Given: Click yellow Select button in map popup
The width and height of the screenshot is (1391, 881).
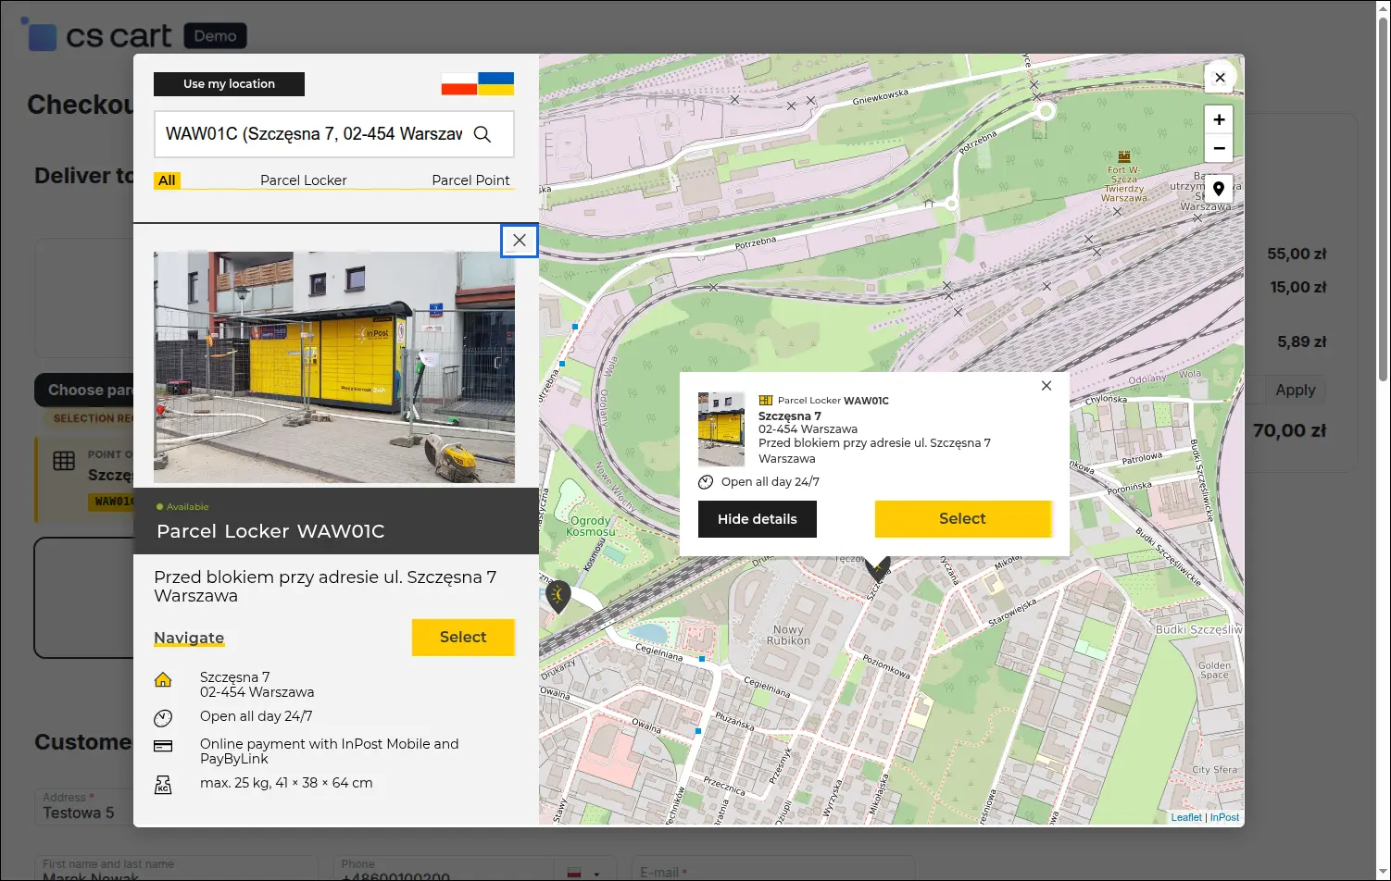Looking at the screenshot, I should 963,519.
